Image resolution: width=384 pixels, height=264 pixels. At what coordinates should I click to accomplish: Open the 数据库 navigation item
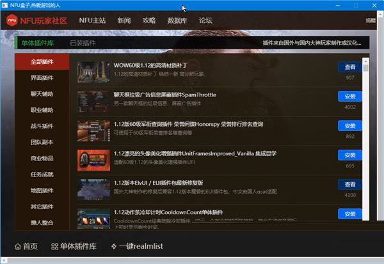click(177, 20)
